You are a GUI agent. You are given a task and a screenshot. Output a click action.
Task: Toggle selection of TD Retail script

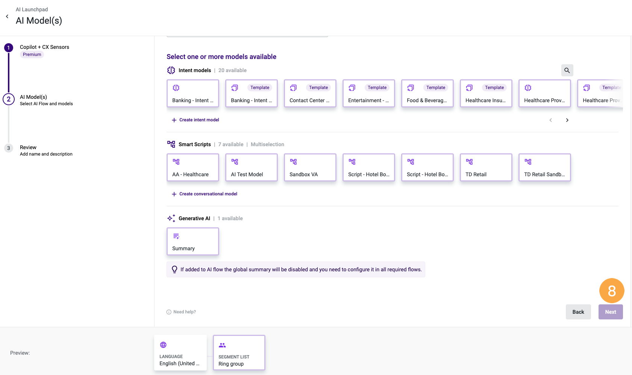pyautogui.click(x=486, y=167)
